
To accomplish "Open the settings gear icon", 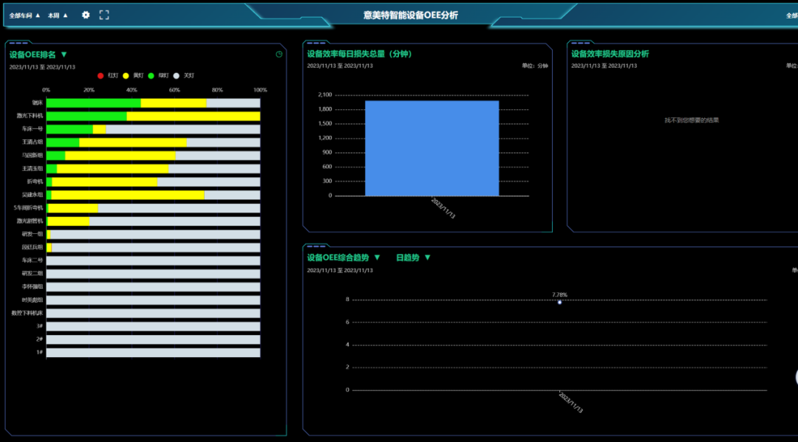I will tap(86, 15).
